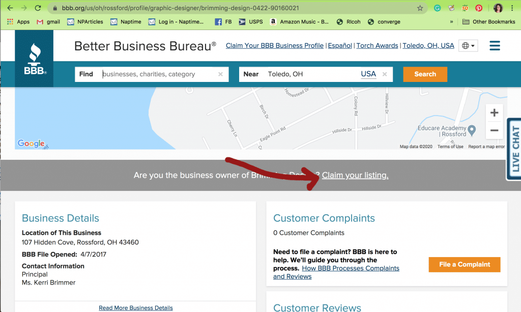
Task: Open the Apps bookmark shortcut
Action: pyautogui.click(x=18, y=22)
